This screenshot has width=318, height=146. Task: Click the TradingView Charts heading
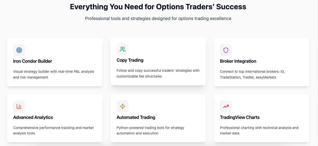tap(239, 117)
